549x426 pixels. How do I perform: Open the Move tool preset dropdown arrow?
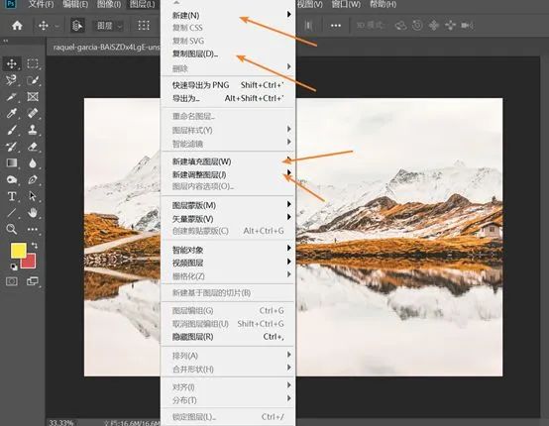[56, 26]
